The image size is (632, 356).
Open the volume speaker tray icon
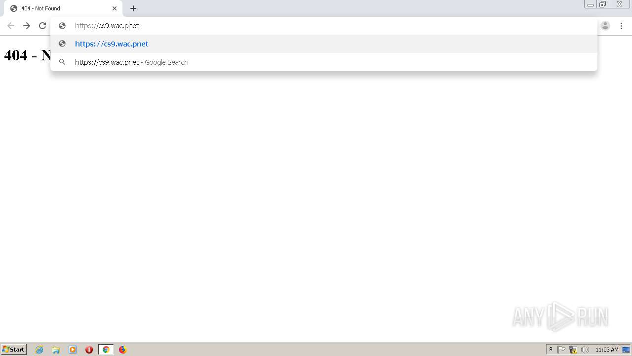point(585,350)
